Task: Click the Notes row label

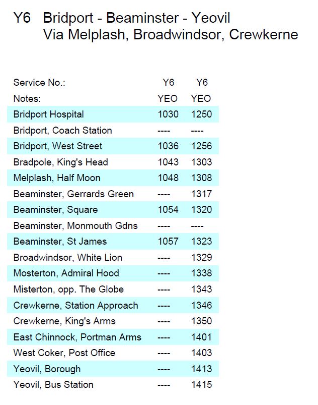Action: pyautogui.click(x=27, y=98)
